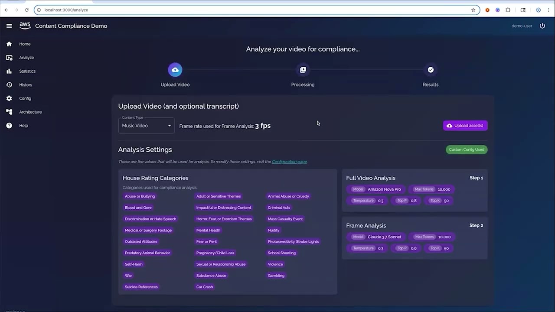
Task: Open the browser extensions puzzle icon
Action: point(508,10)
